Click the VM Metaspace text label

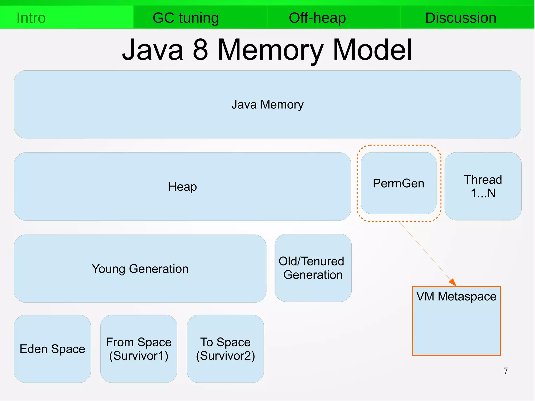tap(456, 297)
